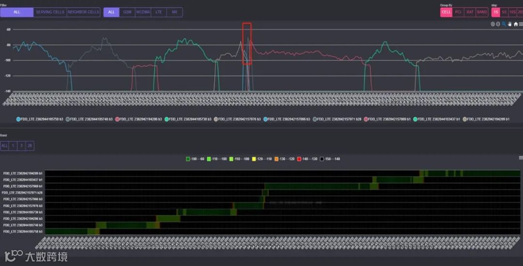Image resolution: width=523 pixels, height=266 pixels.
Task: Click the -140 - -130 red legend swatch
Action: point(299,159)
